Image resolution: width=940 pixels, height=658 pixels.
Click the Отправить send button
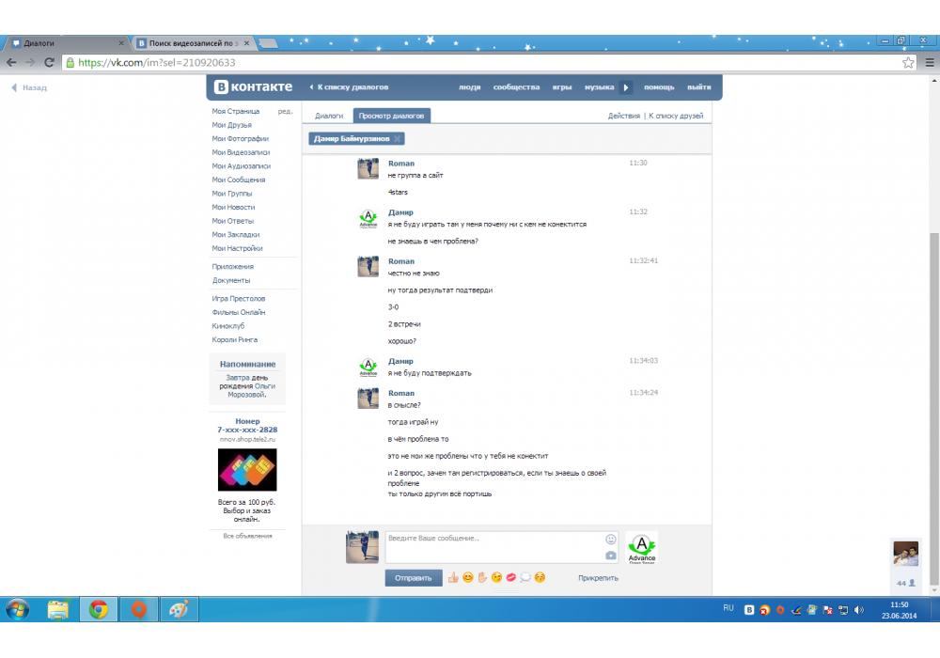click(x=413, y=578)
